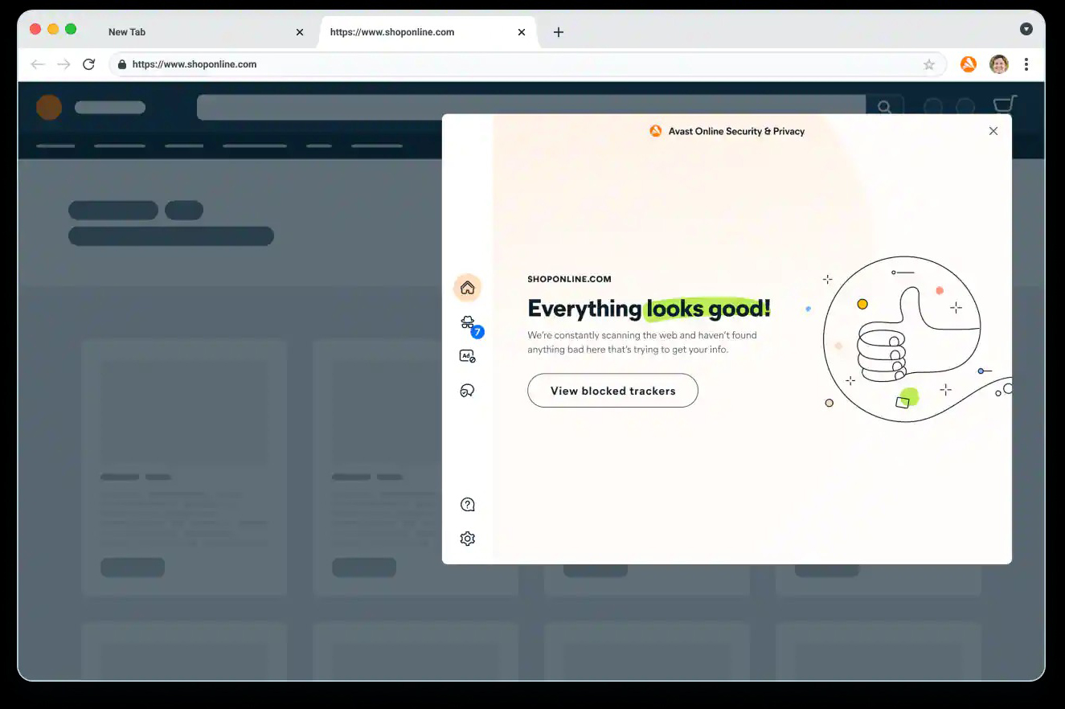Click the orange site logo circle
Viewport: 1065px width, 709px height.
(x=49, y=107)
